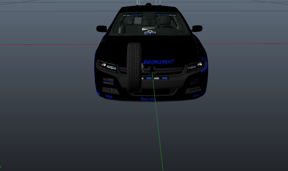Click the lower right fog light vent
Image resolution: width=288 pixels, height=171 pixels.
tap(194, 81)
